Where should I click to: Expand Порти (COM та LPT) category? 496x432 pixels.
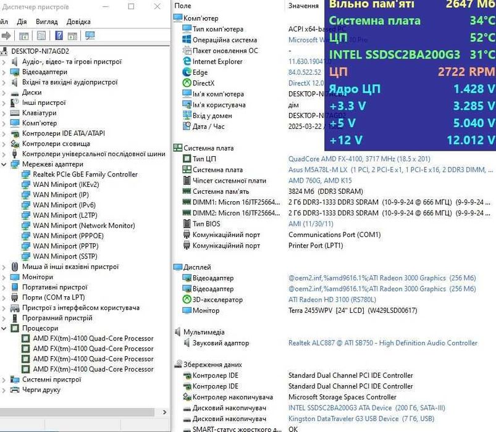[4, 297]
